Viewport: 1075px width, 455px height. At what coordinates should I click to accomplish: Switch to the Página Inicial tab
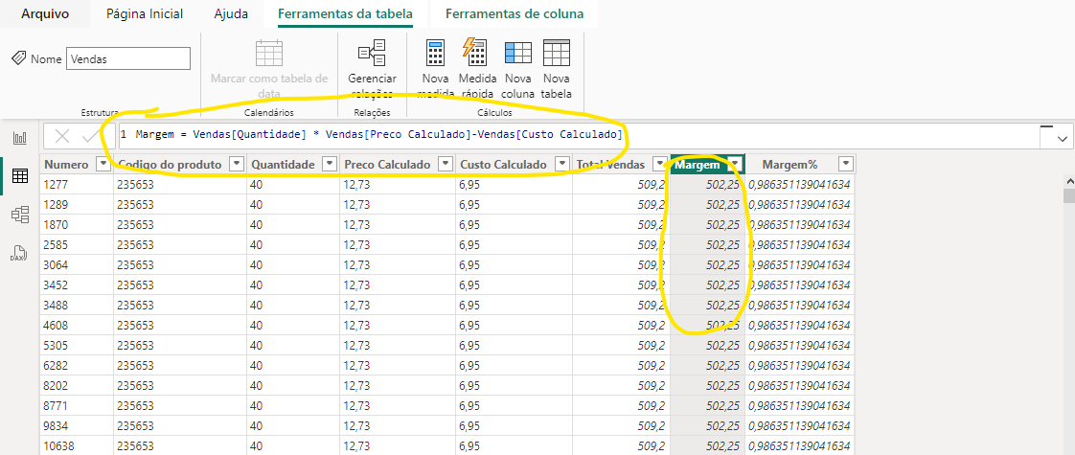click(145, 13)
